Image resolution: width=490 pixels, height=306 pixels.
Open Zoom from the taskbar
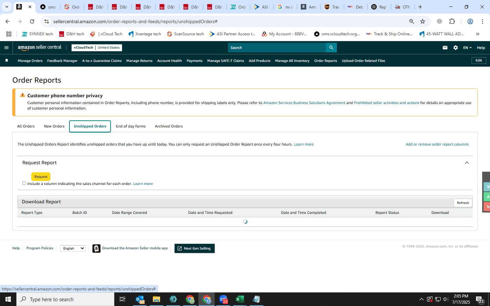coord(223,299)
